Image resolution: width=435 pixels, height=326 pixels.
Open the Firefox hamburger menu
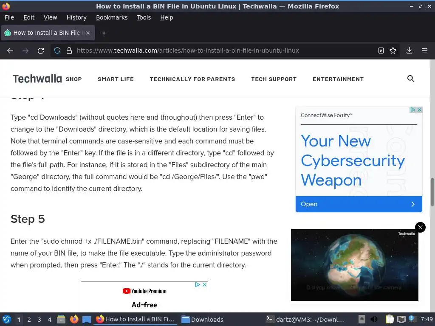pos(424,51)
